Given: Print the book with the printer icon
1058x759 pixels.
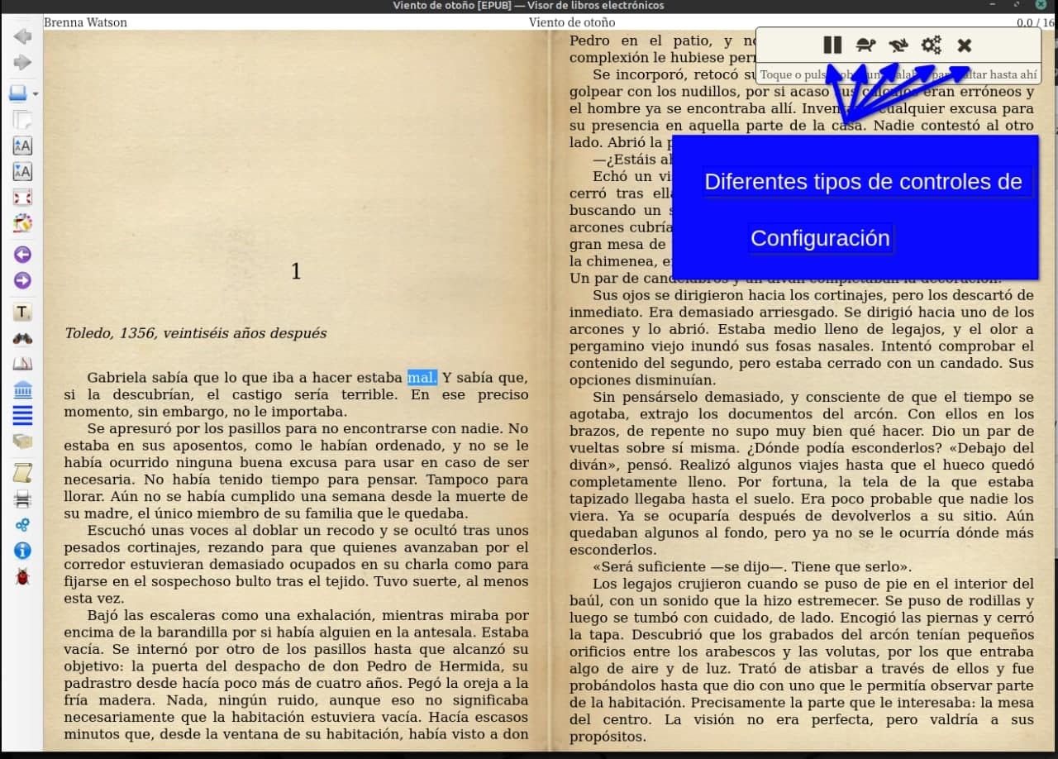Looking at the screenshot, I should [x=22, y=499].
